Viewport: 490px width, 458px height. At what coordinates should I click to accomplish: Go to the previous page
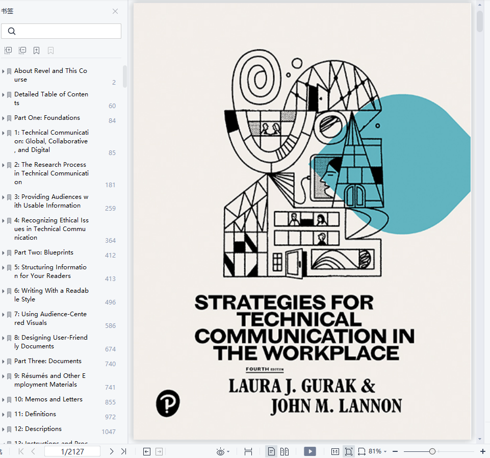pos(33,451)
